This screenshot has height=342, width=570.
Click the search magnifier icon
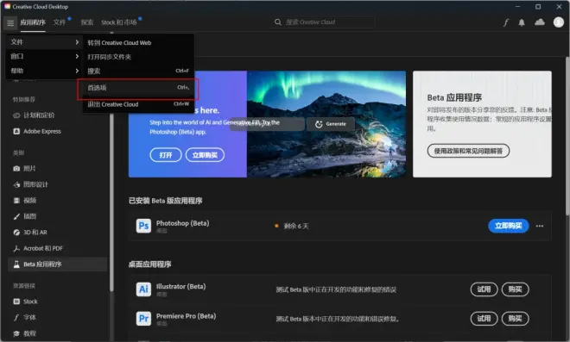(278, 22)
